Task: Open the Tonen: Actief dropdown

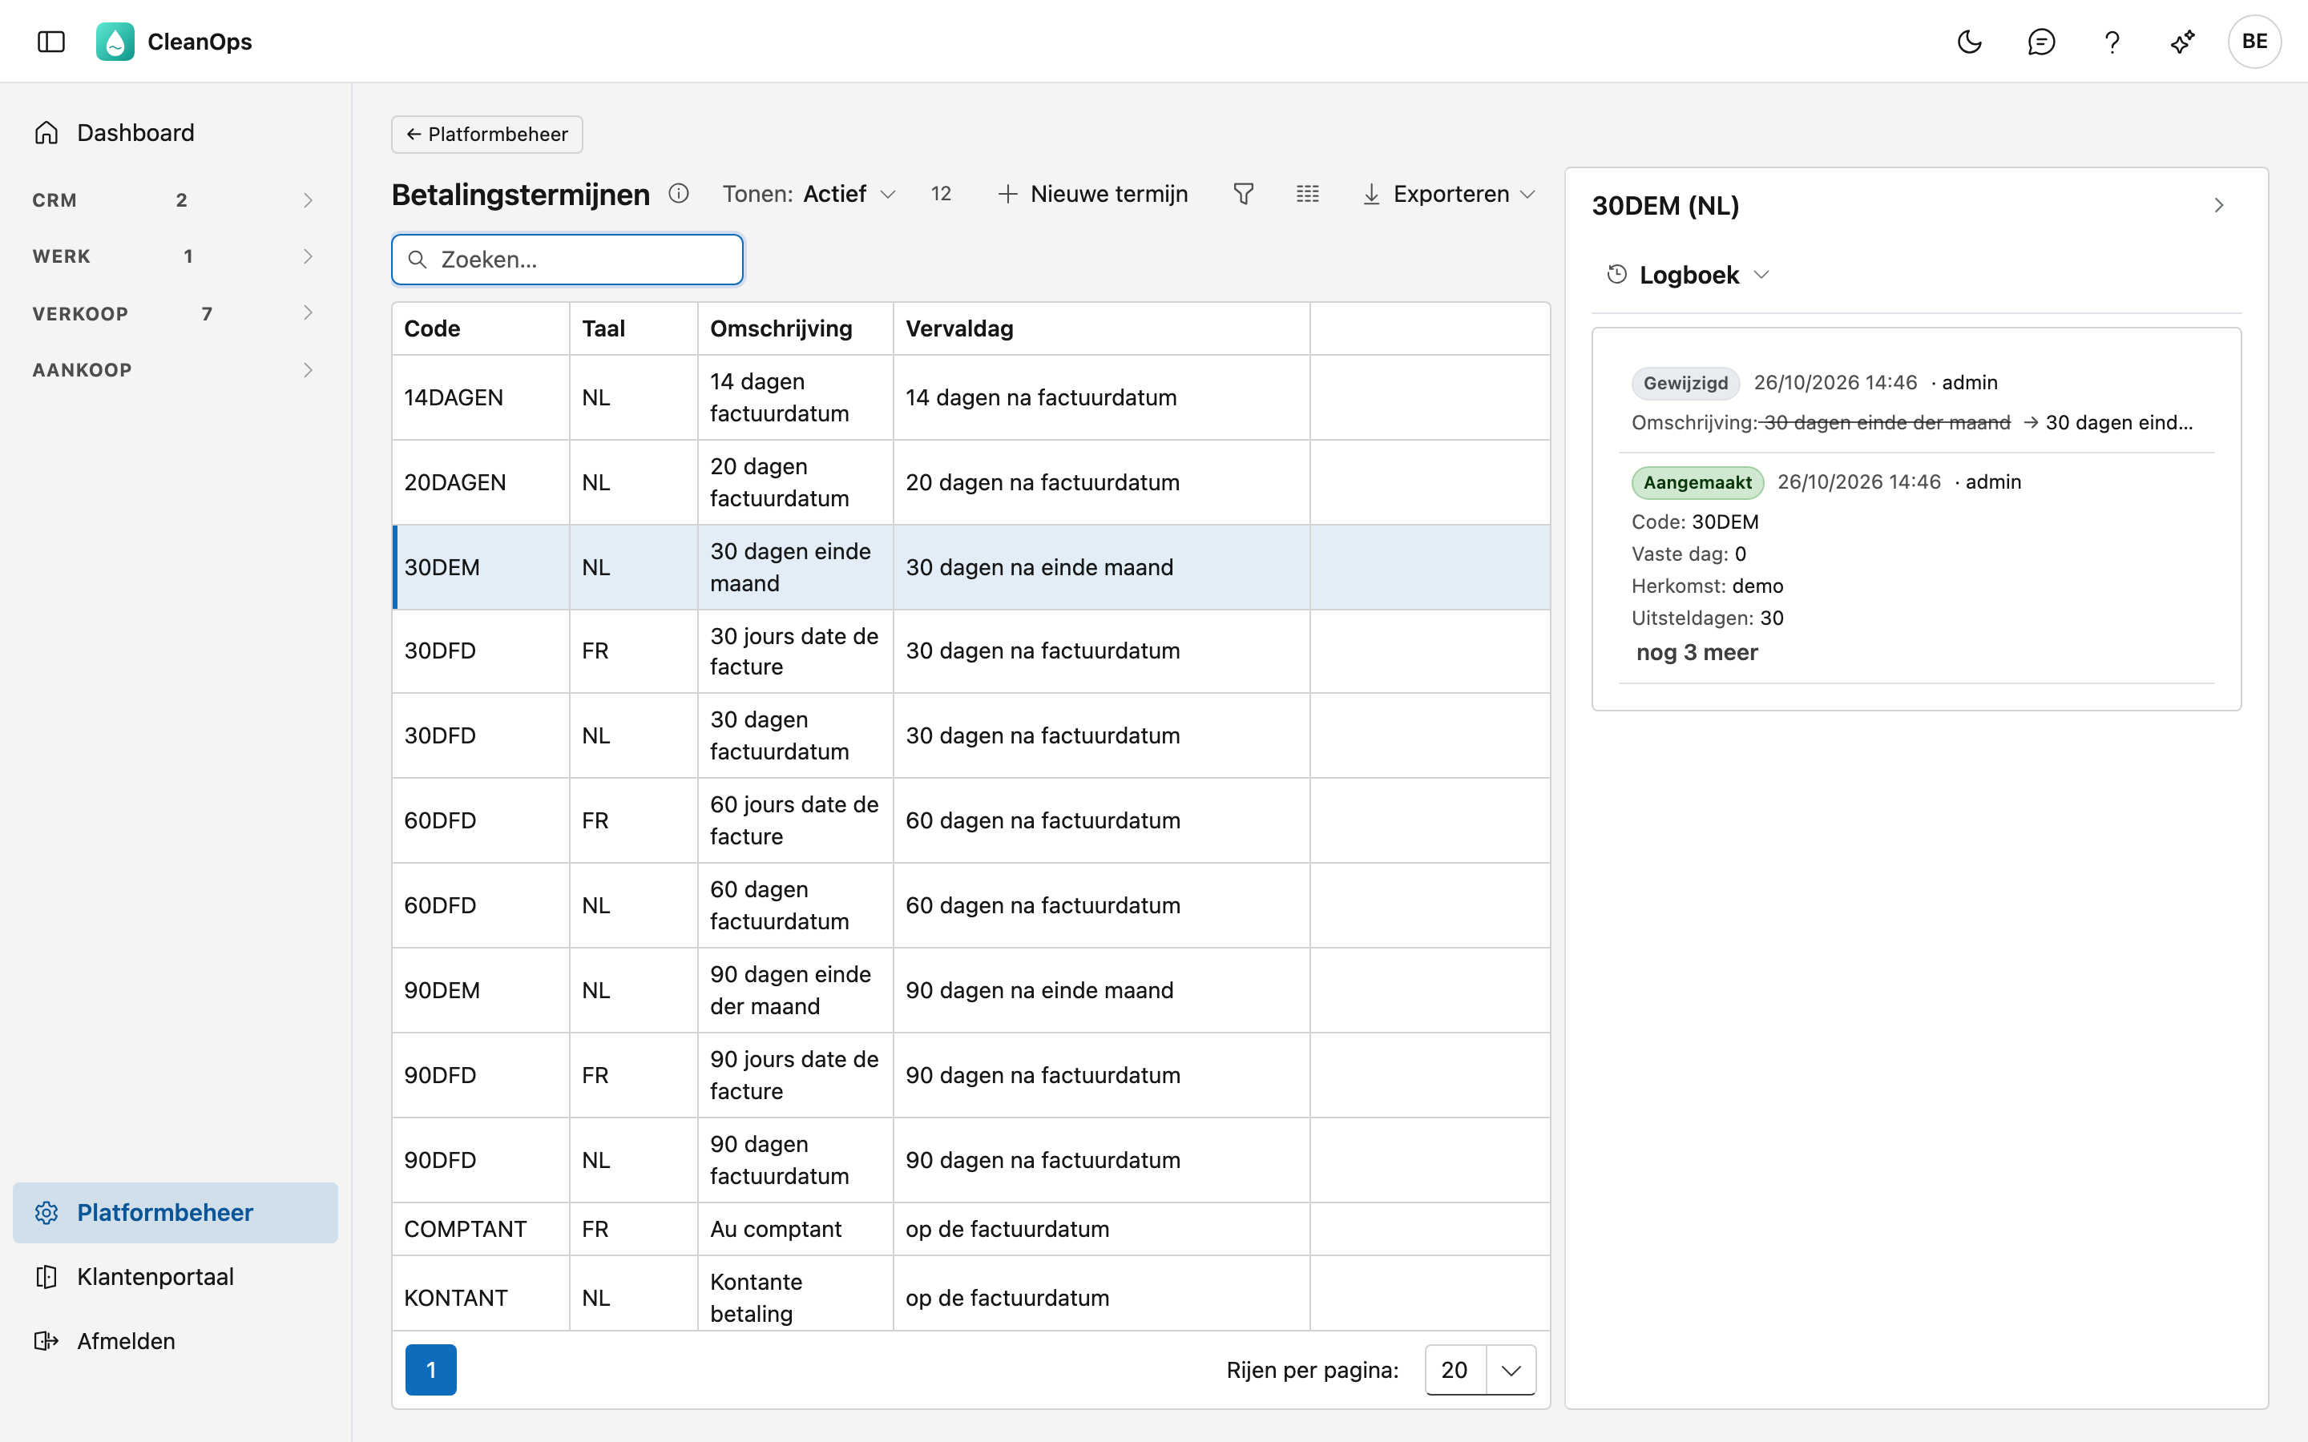Action: pyautogui.click(x=809, y=194)
